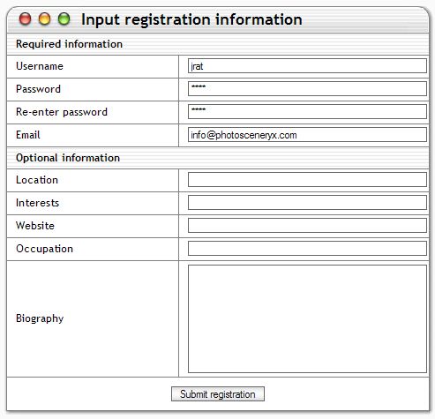Click into the Interests text box

click(307, 203)
